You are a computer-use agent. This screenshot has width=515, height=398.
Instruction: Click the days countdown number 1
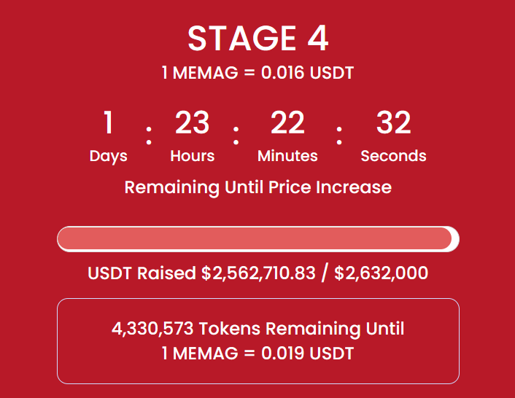coord(109,122)
